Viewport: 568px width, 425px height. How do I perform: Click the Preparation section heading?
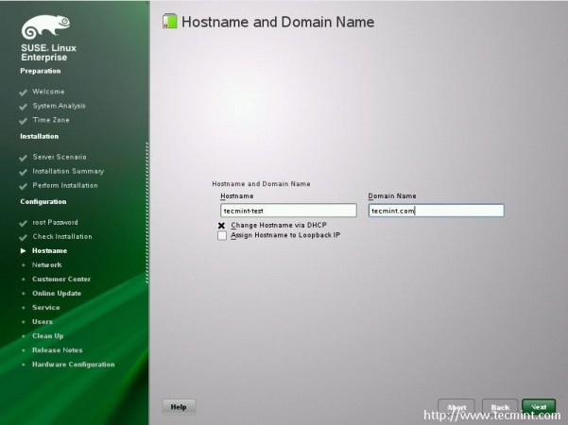click(x=41, y=71)
